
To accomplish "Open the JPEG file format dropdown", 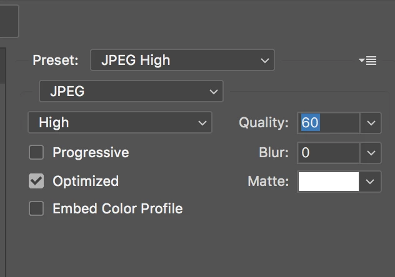I will click(x=131, y=92).
